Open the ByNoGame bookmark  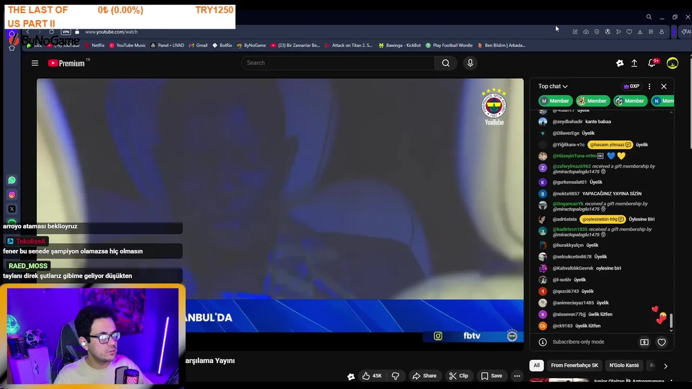point(251,45)
